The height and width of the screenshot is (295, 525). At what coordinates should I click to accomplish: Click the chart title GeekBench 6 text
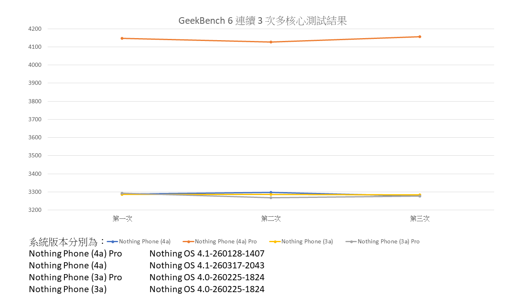point(262,21)
